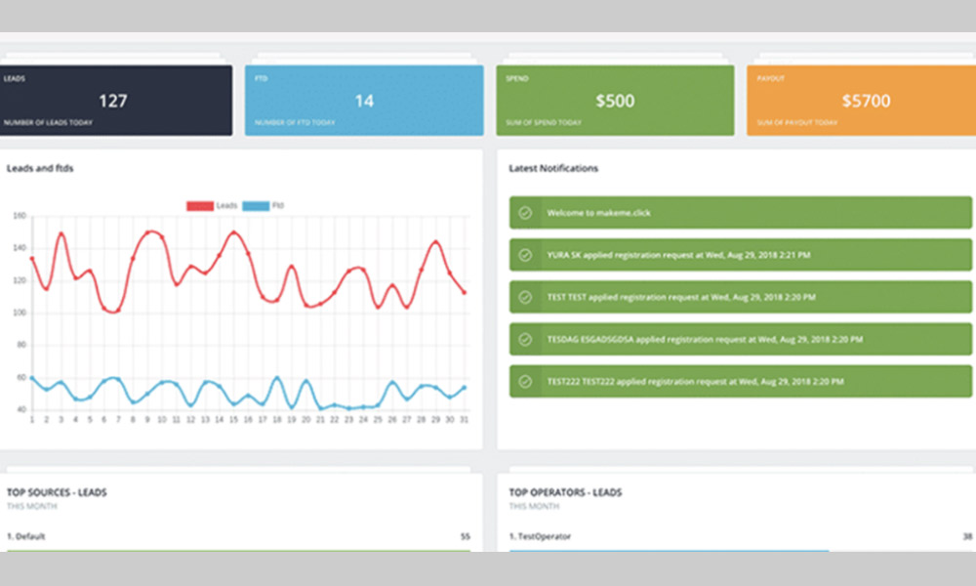
Task: Toggle the red Leads legend swatch
Action: click(x=200, y=206)
